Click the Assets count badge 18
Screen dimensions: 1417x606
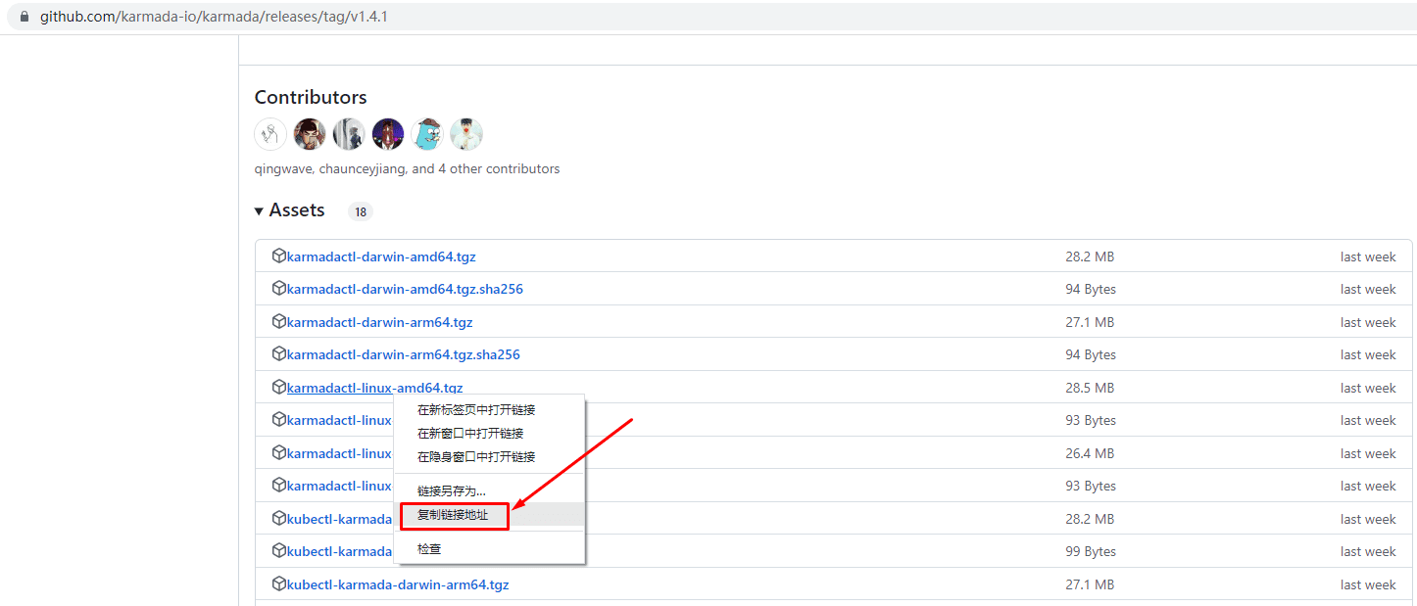tap(361, 211)
